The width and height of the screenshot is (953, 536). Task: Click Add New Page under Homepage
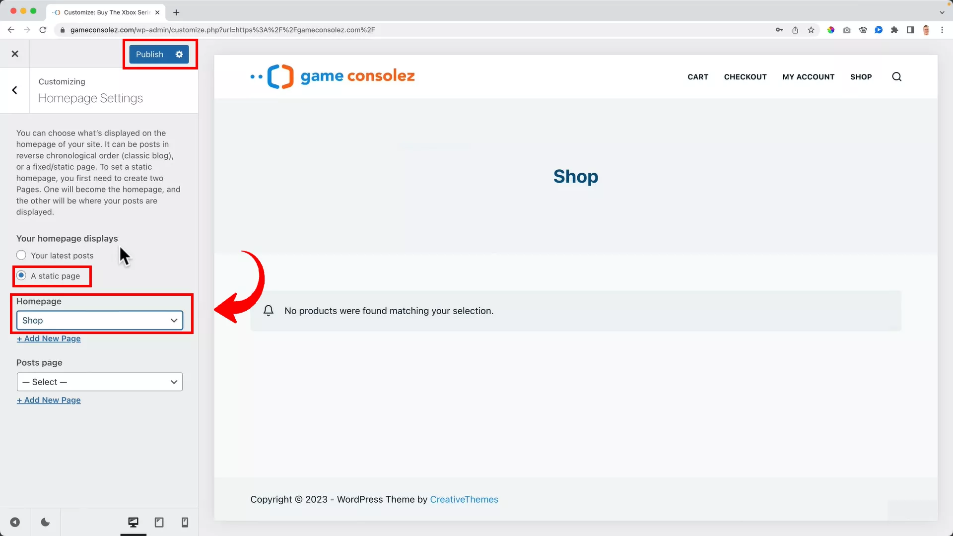click(x=49, y=338)
